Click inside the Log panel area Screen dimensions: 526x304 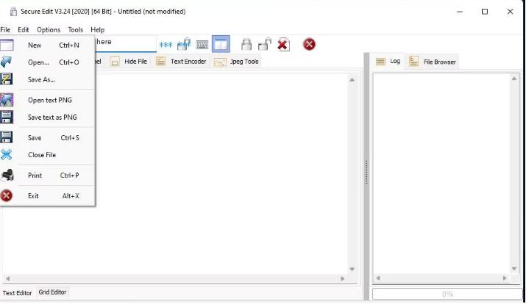tap(441, 174)
